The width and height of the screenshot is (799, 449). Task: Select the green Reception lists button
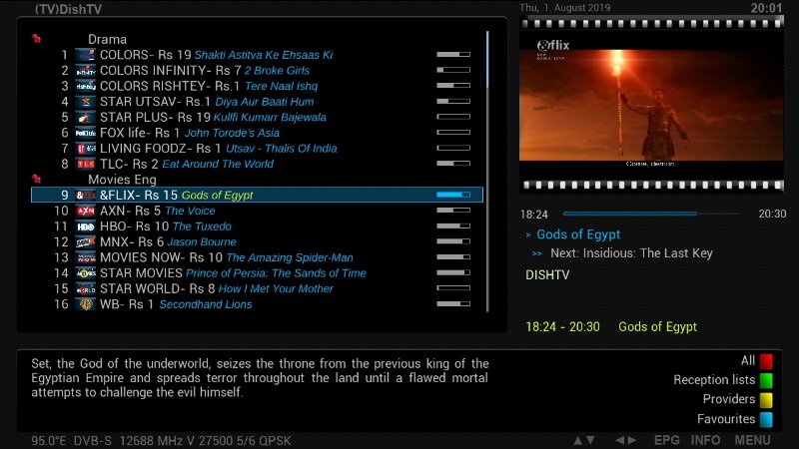pos(766,380)
